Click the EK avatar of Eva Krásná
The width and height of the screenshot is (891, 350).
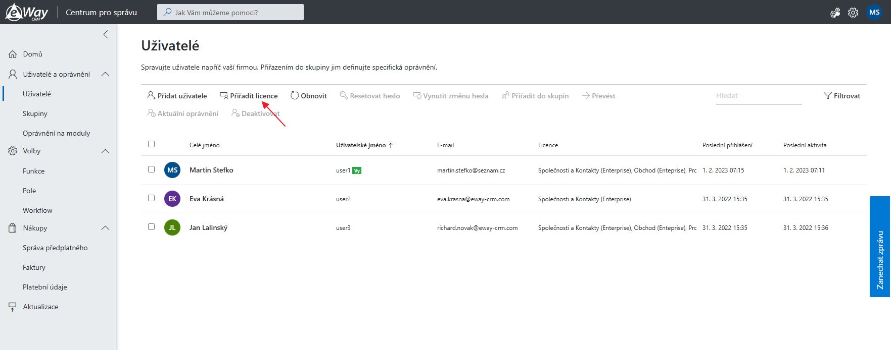pos(172,199)
